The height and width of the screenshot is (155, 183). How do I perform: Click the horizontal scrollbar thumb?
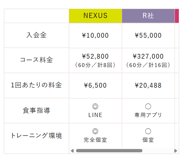click(109, 151)
